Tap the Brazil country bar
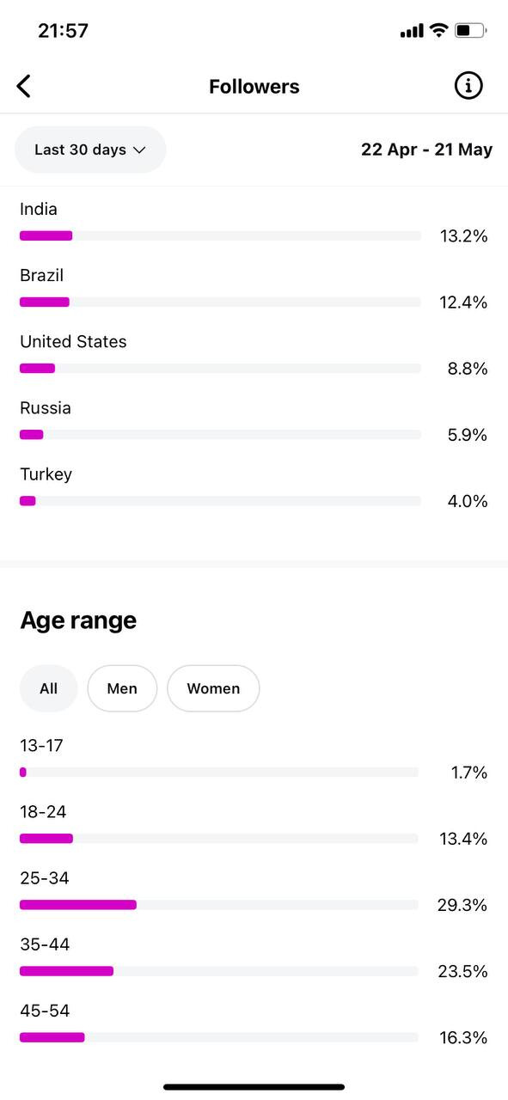 [x=220, y=302]
